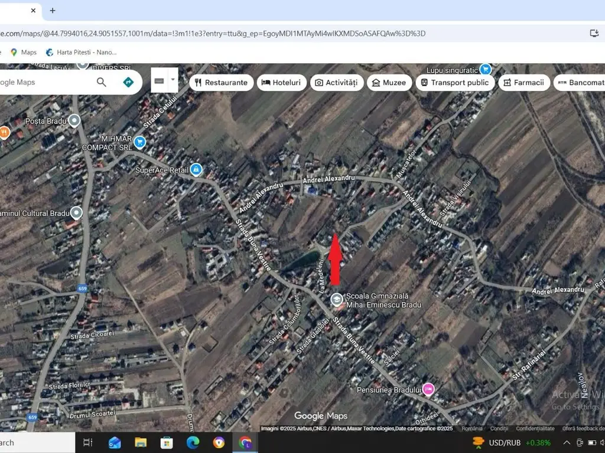Screen dimensions: 605x453
Task: Show Muzee on the map
Action: coord(389,83)
